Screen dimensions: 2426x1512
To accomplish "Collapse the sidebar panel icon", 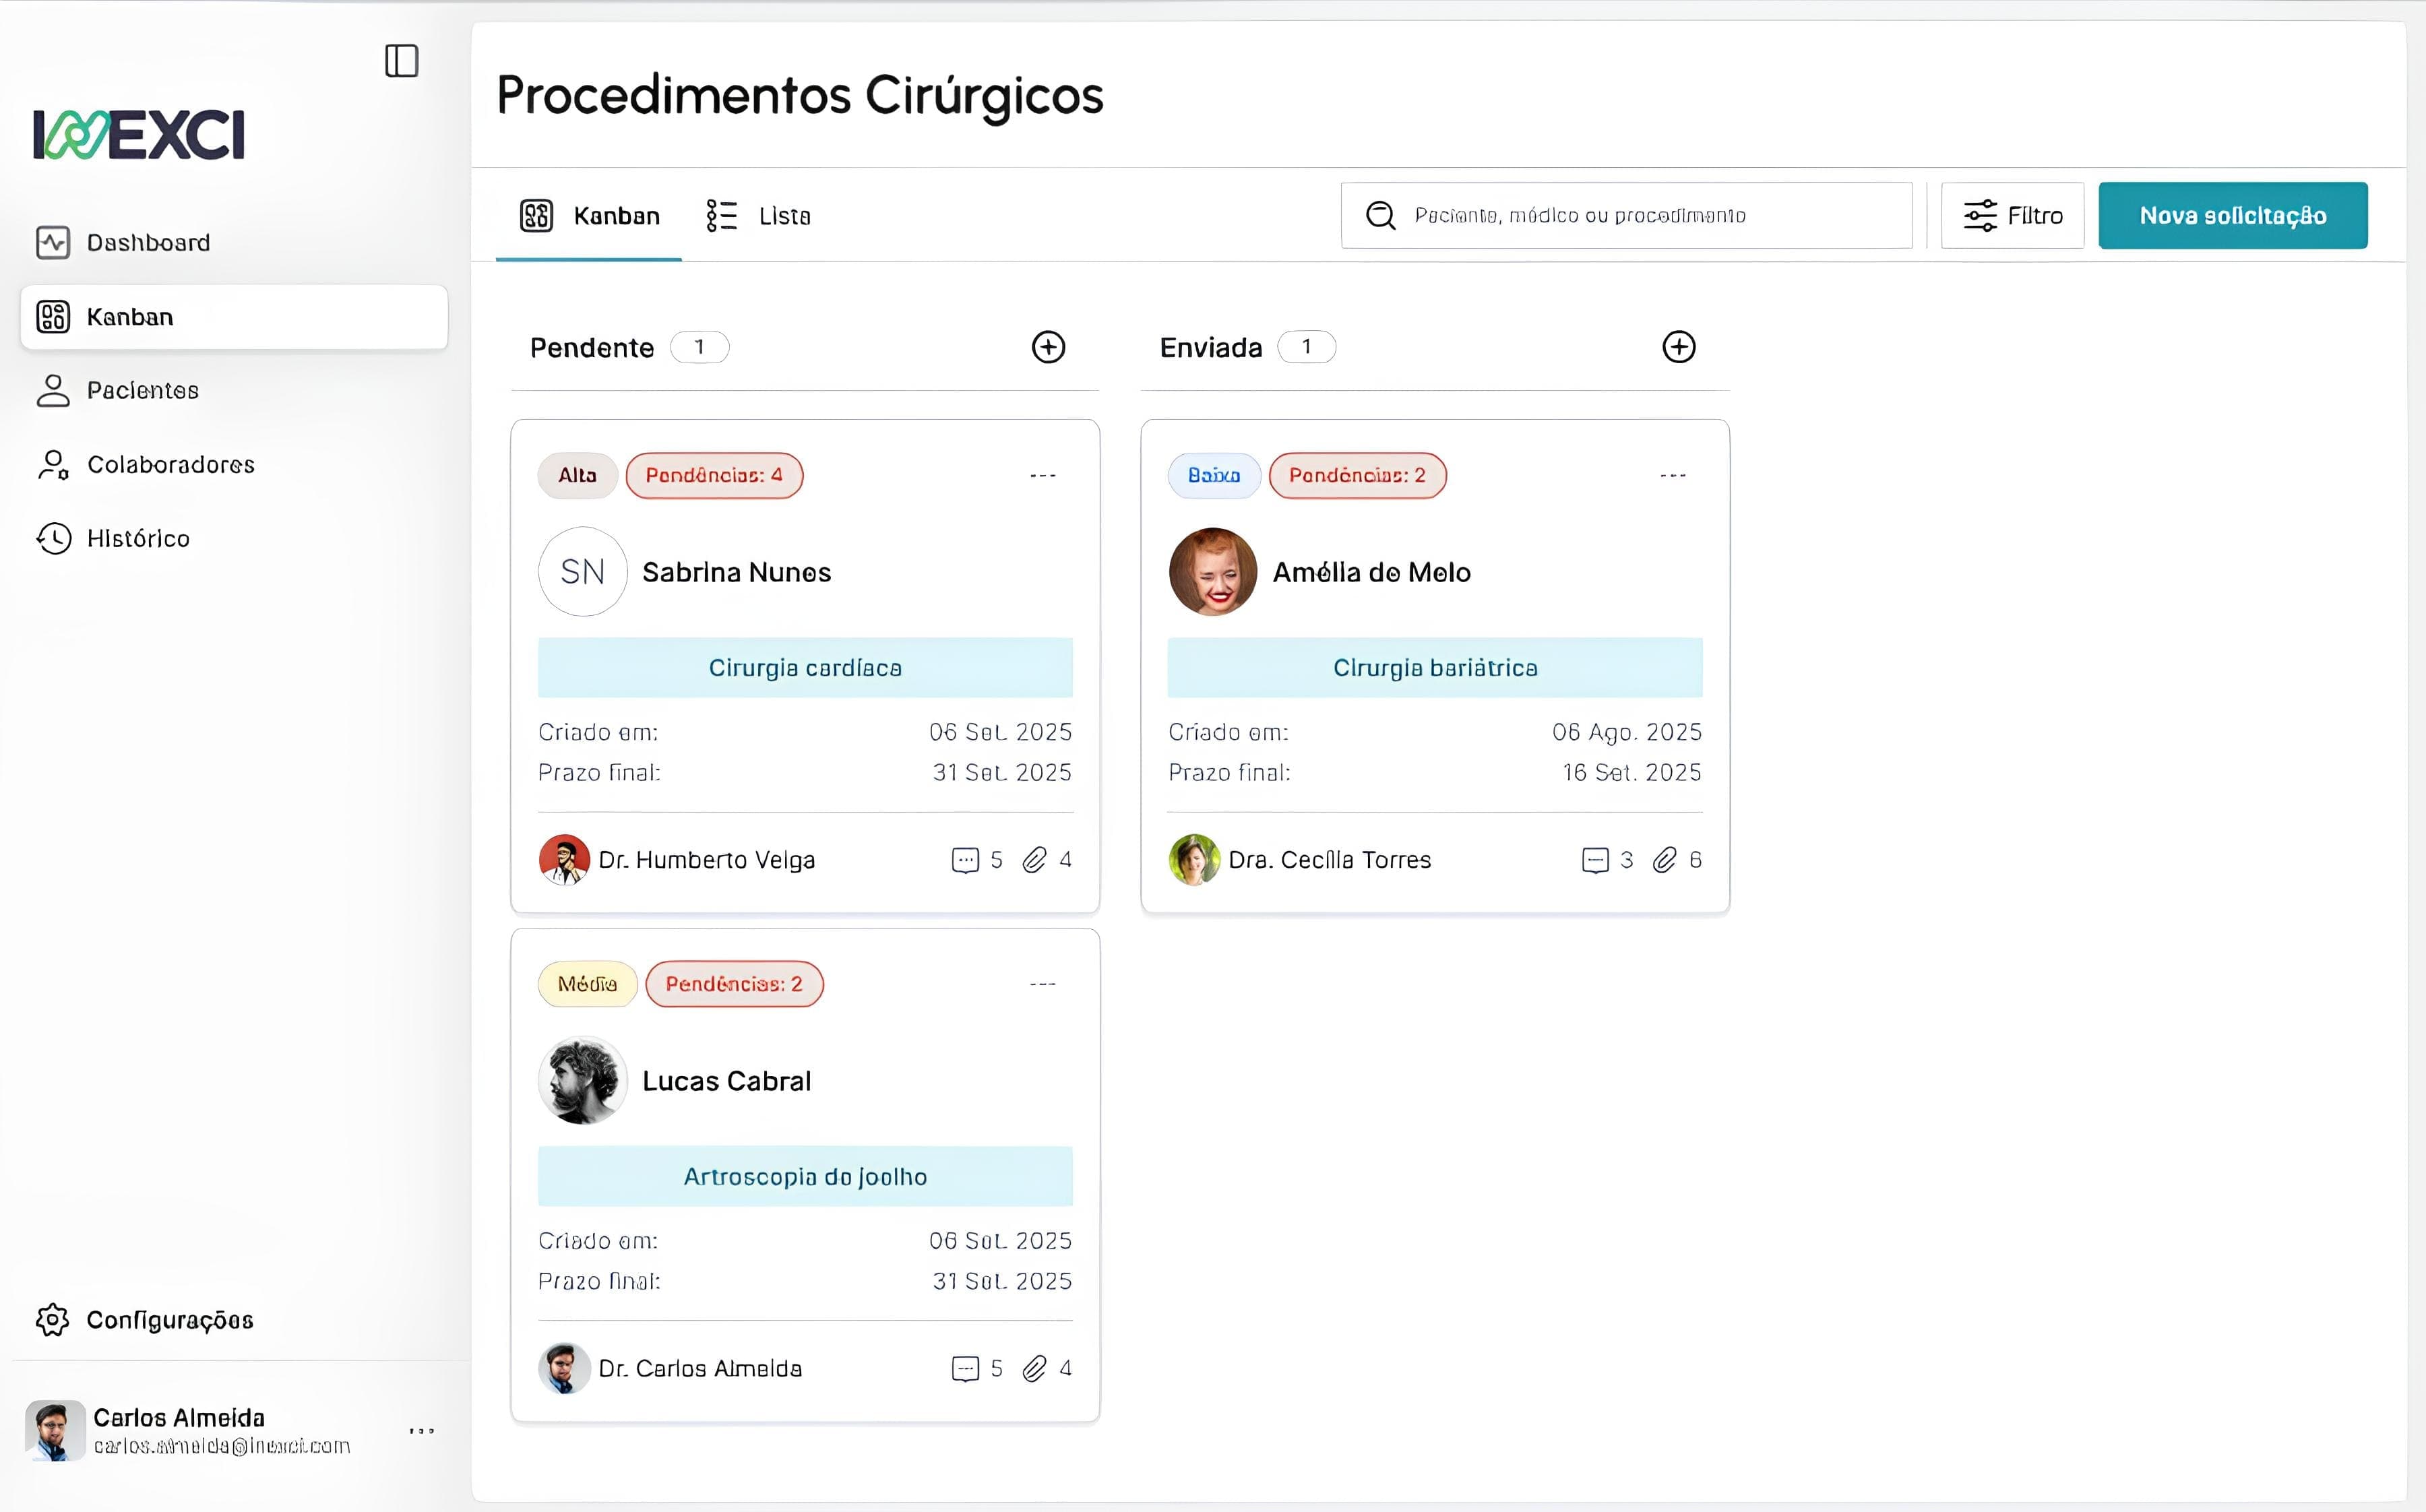I will point(401,61).
